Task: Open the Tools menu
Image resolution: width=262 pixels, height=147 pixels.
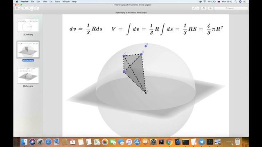Action: [57, 2]
